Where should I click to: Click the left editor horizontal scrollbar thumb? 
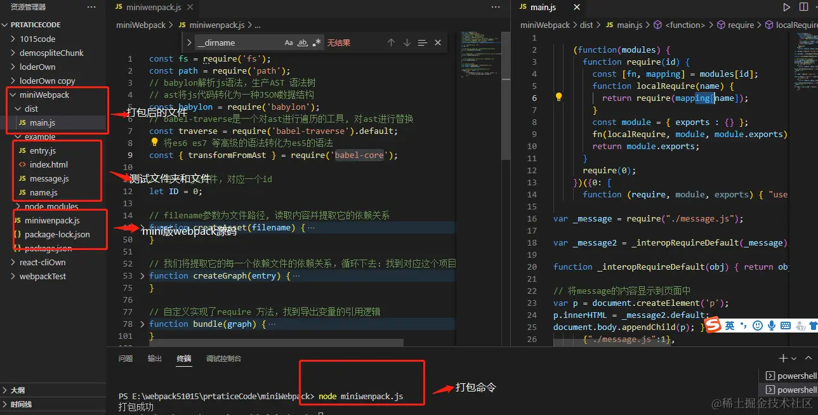click(x=276, y=343)
